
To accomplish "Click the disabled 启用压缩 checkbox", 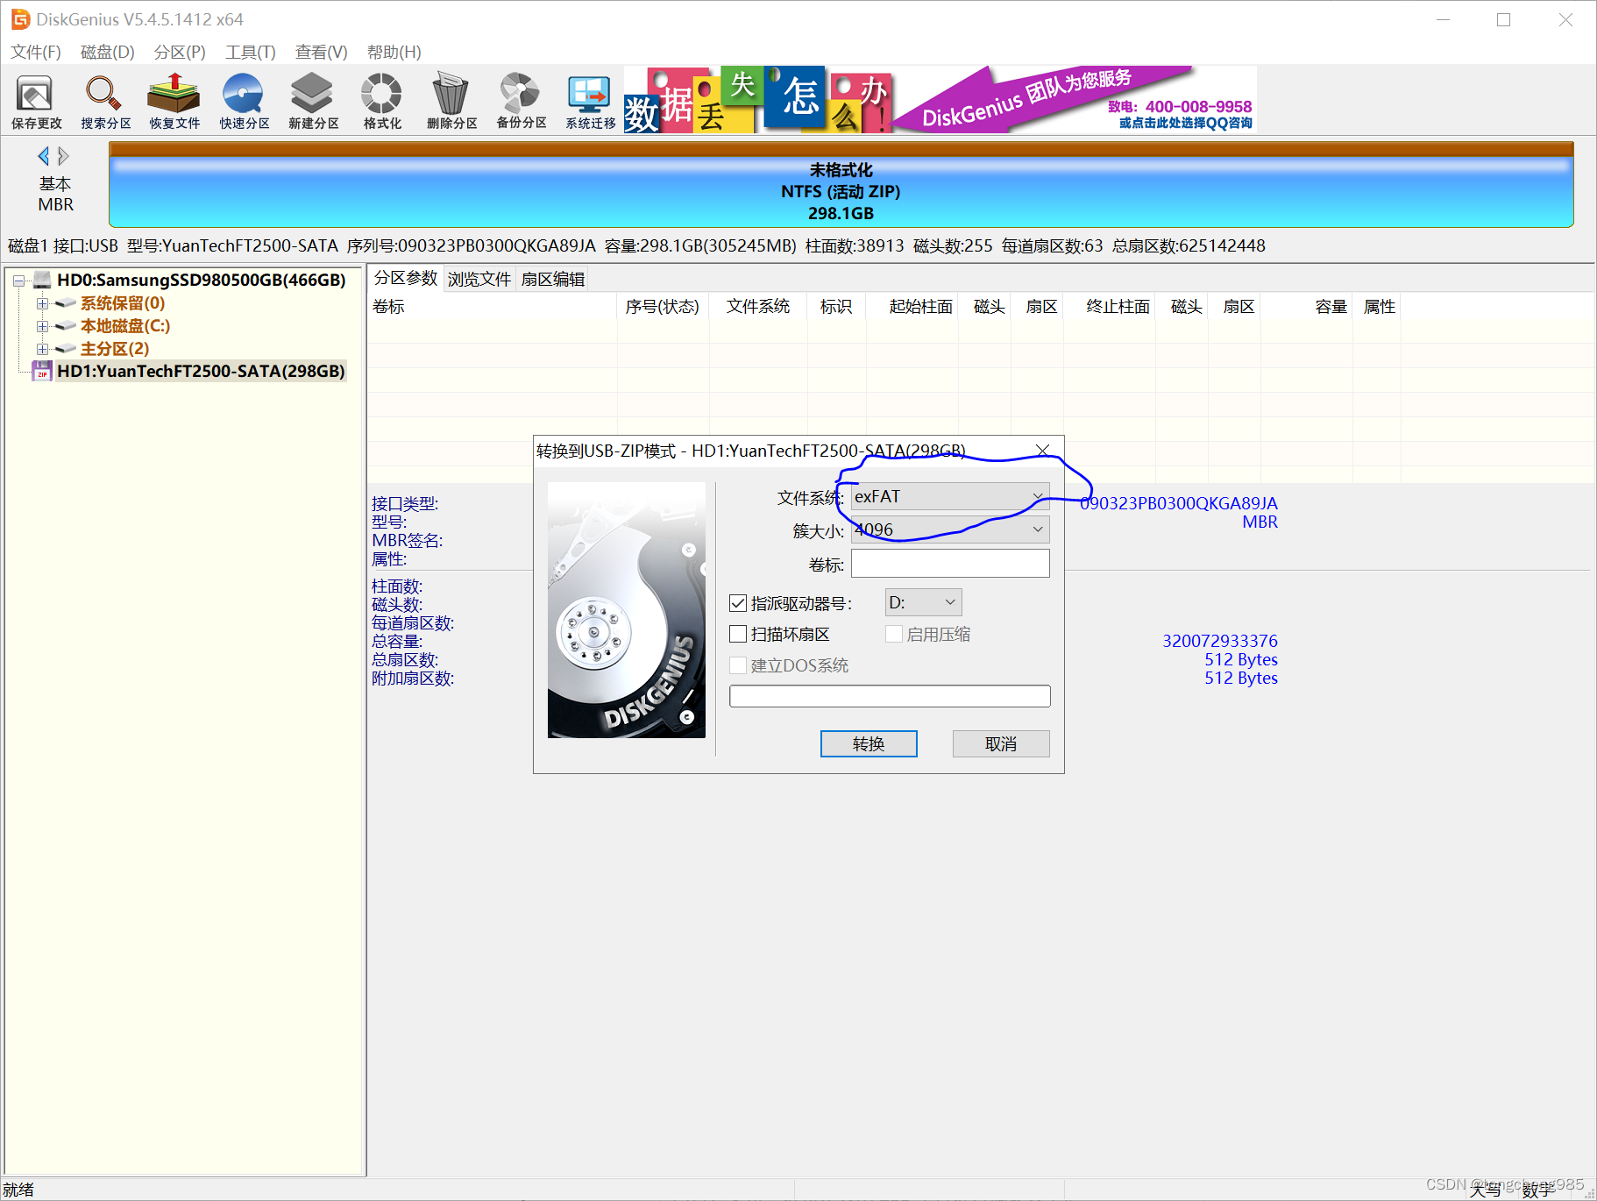I will click(x=894, y=634).
